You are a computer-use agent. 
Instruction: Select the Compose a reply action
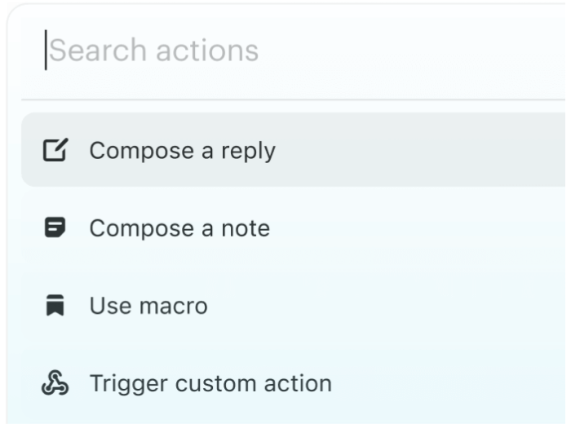[x=294, y=150]
